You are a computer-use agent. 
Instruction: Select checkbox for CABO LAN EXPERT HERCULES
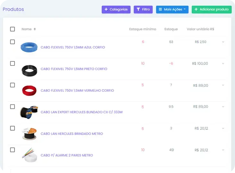(13, 107)
